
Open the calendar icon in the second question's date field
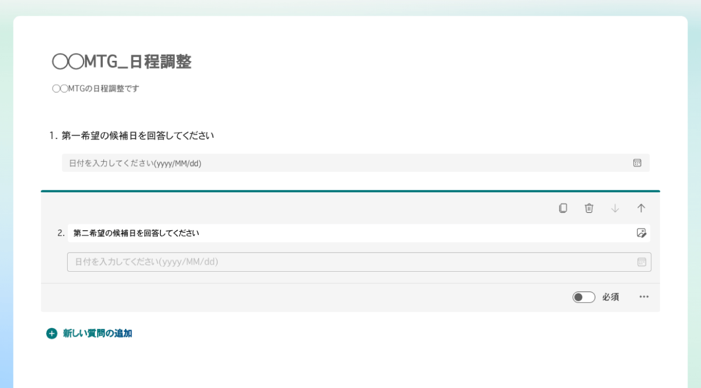click(641, 262)
